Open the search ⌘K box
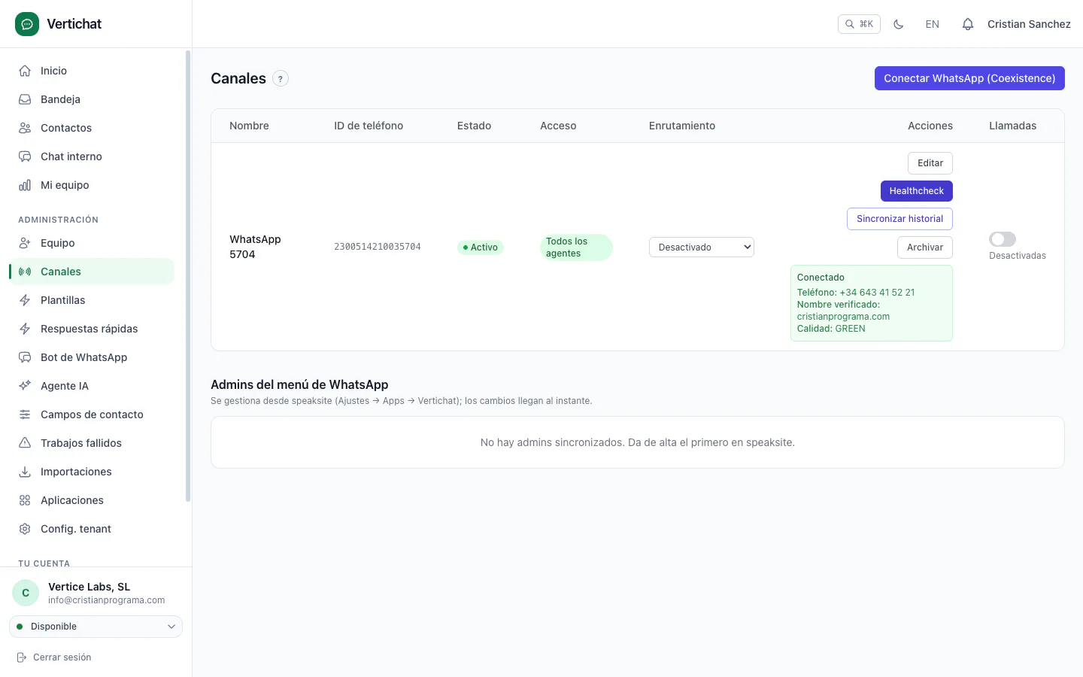This screenshot has height=677, width=1083. [x=859, y=24]
